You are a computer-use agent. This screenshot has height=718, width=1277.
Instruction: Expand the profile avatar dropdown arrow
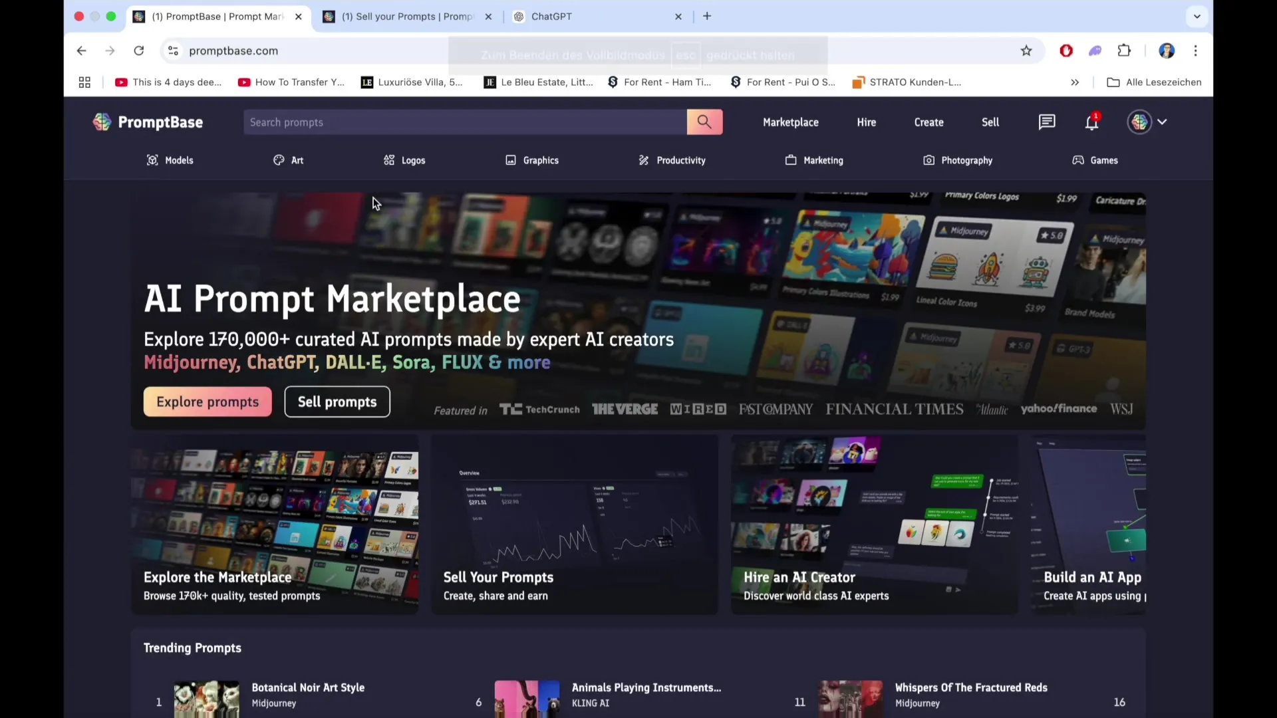click(x=1162, y=122)
